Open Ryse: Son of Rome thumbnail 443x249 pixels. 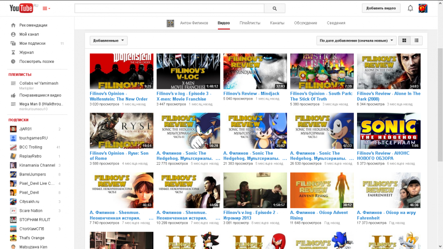pos(121,131)
